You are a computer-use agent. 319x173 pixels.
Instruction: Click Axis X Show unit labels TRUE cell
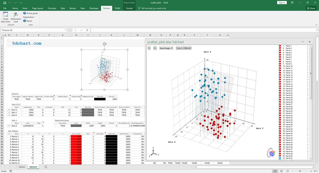[124, 110]
